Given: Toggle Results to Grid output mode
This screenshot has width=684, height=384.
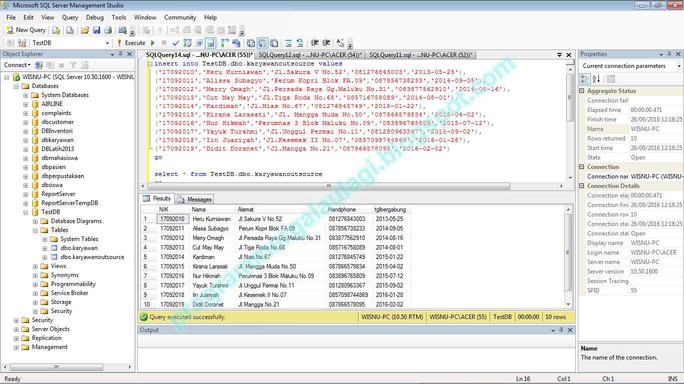Looking at the screenshot, I should (263, 43).
